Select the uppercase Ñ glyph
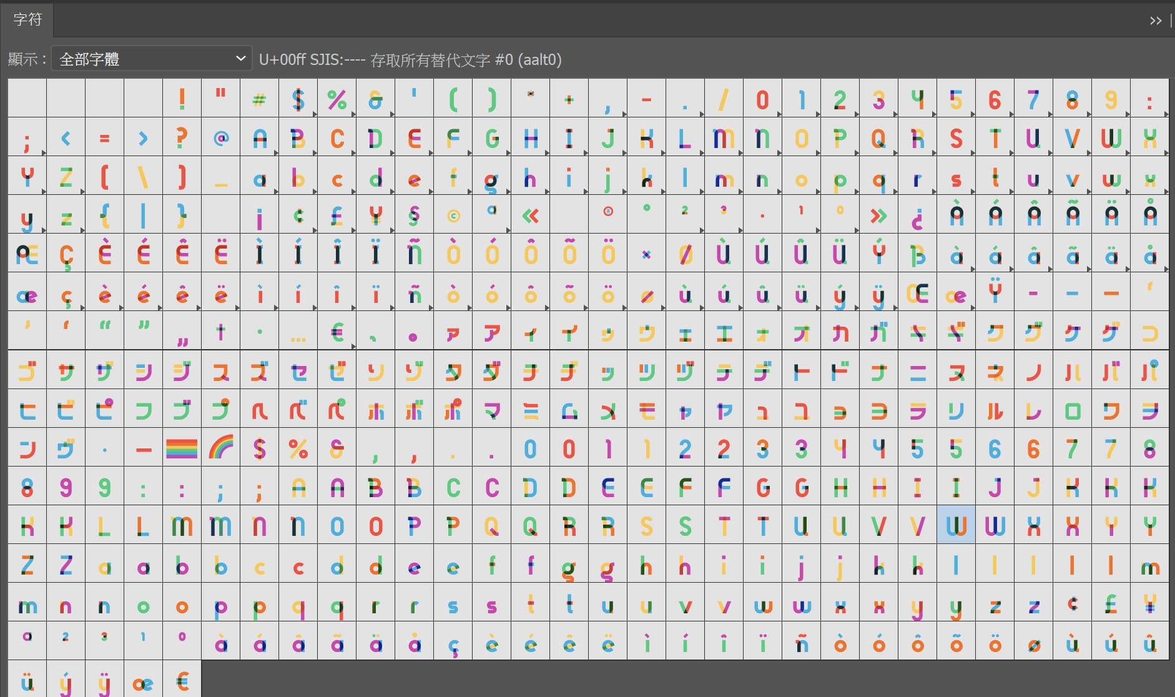This screenshot has width=1175, height=697. point(415,254)
